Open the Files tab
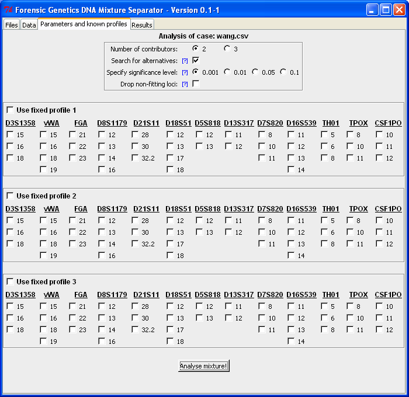This screenshot has height=397, width=409. 12,25
